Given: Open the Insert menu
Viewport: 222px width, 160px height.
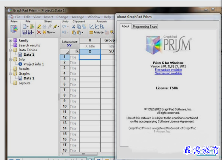Looking at the screenshot, I should click(x=48, y=17).
